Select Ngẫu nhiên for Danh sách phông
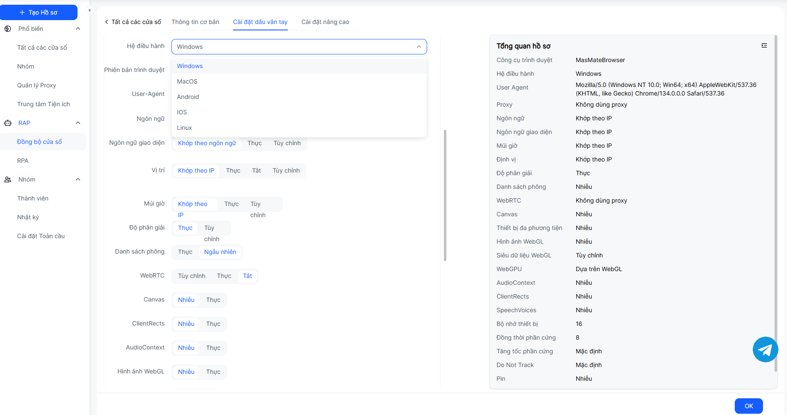 (x=220, y=252)
